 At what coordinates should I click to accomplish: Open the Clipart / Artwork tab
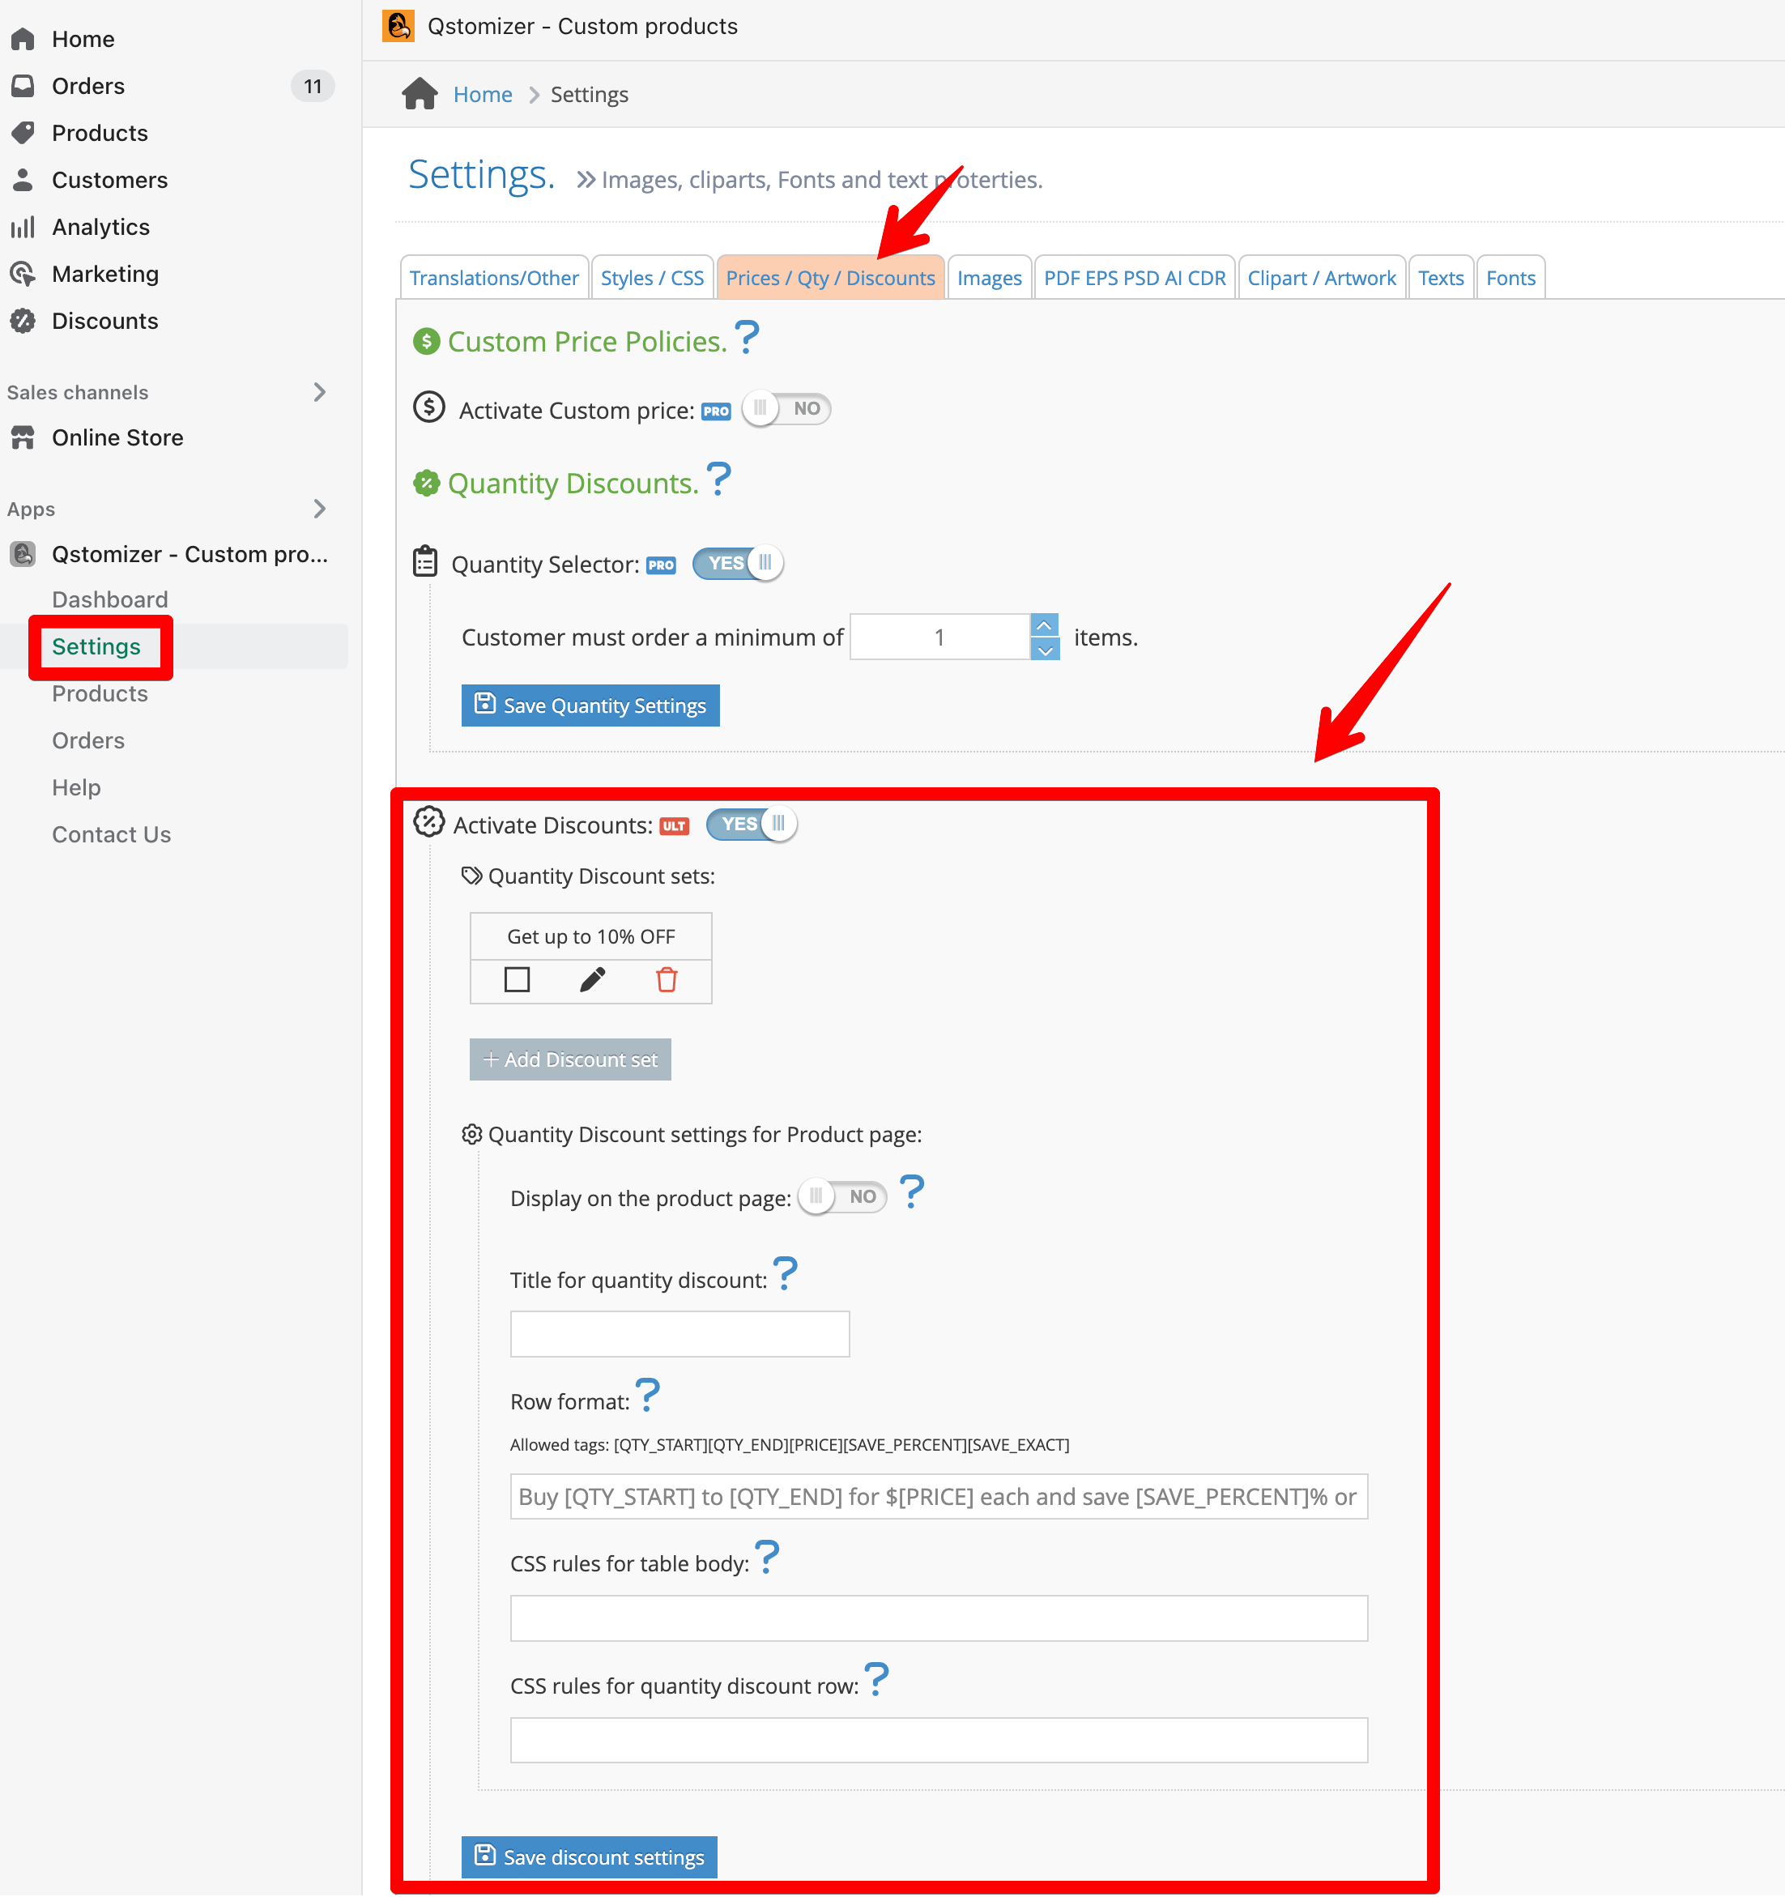[x=1322, y=278]
